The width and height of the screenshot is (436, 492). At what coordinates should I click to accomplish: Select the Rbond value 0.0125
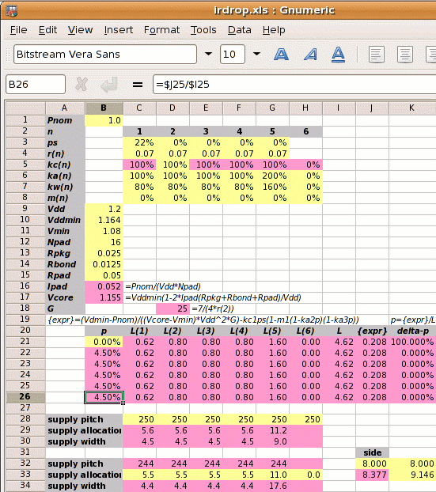[104, 264]
